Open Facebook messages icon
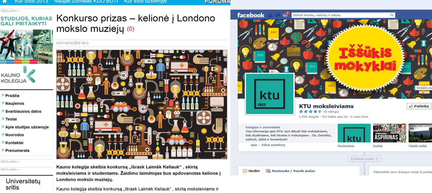 tap(278, 15)
